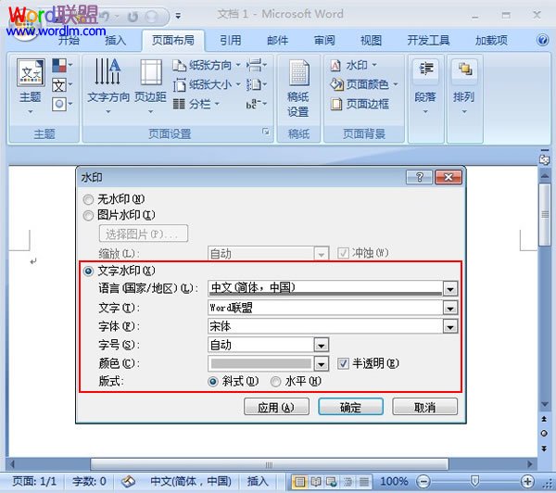Click OK (确定) button
The image size is (556, 493).
350,407
